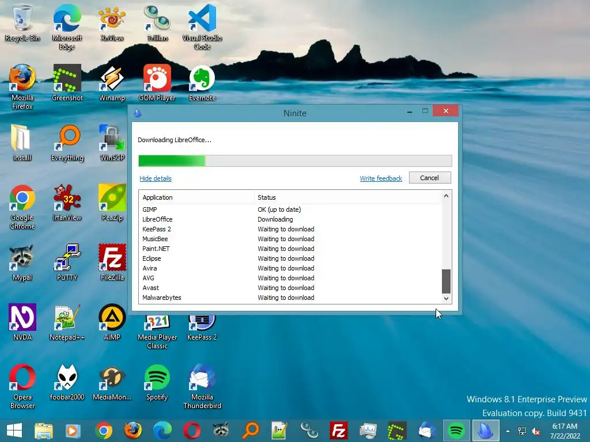Click the Ninite icon in title bar
The width and height of the screenshot is (590, 442).
(138, 113)
